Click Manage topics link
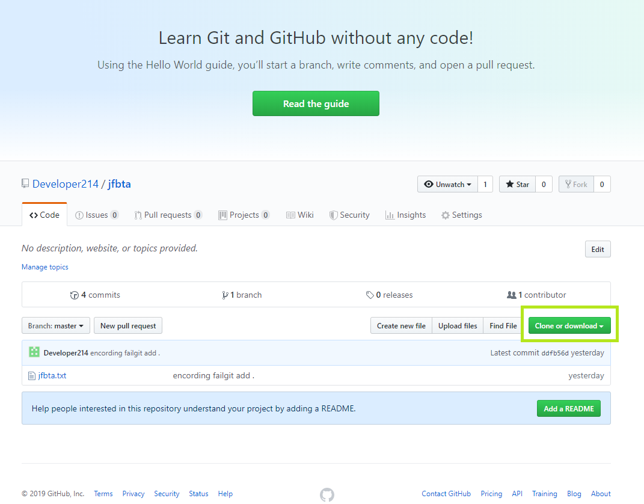The image size is (644, 504). (44, 267)
